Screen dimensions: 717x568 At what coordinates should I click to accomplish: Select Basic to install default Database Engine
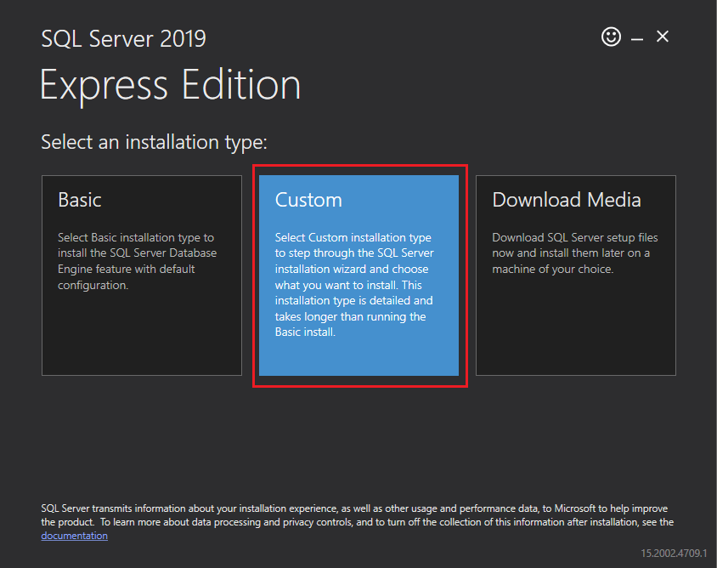click(141, 272)
